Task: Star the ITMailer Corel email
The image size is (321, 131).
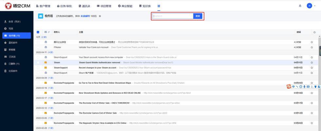Action: (312, 47)
